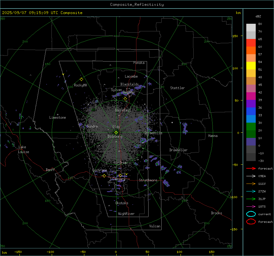Pick the magenta 39-42 dBZ swatch
The height and width of the screenshot is (256, 274).
251,96
